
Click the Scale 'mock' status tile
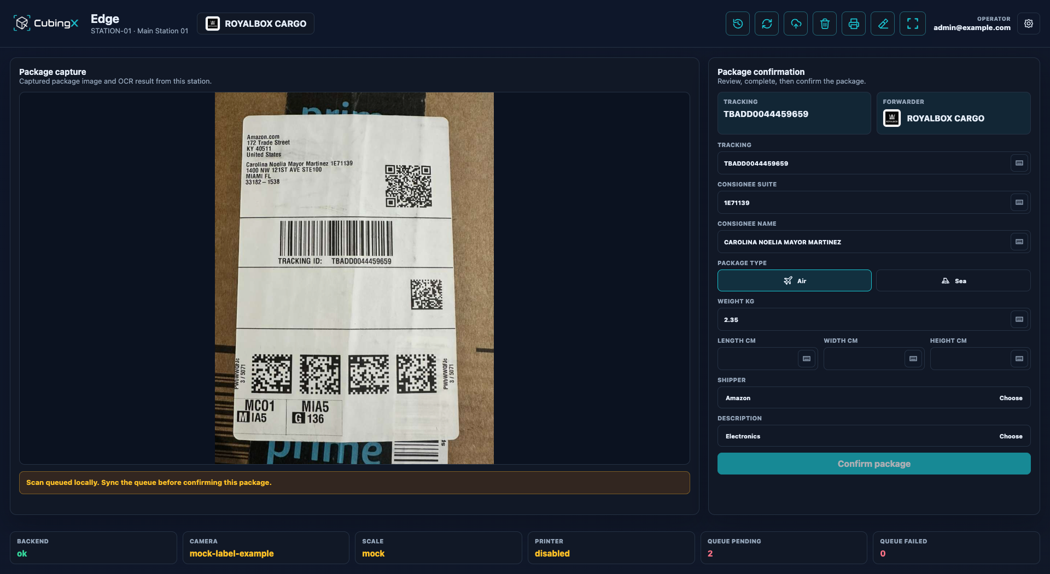pyautogui.click(x=439, y=548)
